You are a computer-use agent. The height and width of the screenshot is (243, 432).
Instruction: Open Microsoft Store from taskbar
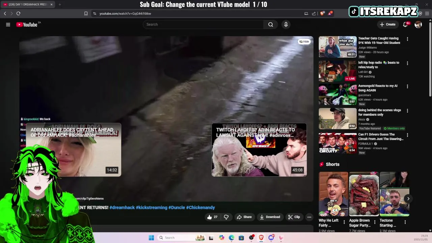[241, 238]
